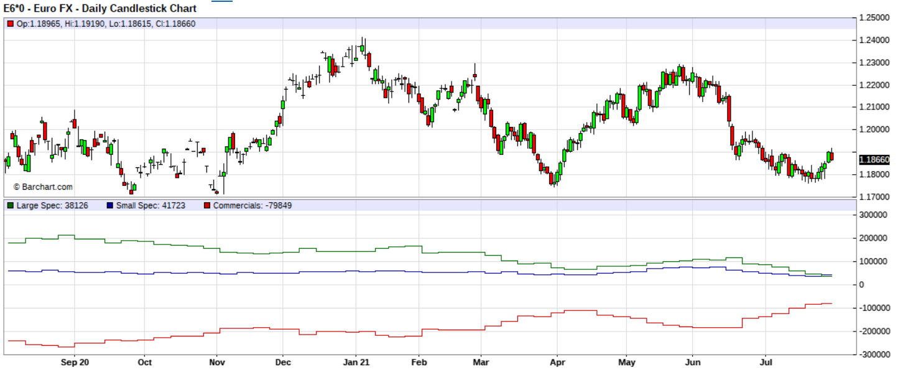Click the 'Commercials: -79849' legend text
The image size is (898, 380).
(x=252, y=205)
